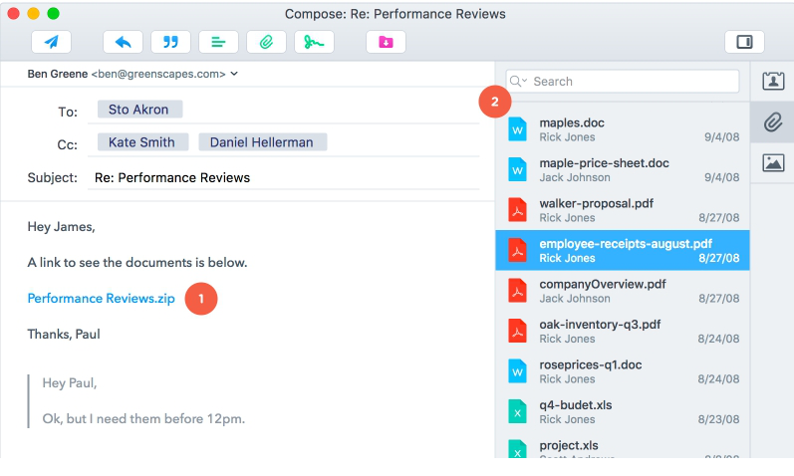Click quoted text "Ok, but I need them before 12pm."
794x476 pixels.
coord(143,419)
